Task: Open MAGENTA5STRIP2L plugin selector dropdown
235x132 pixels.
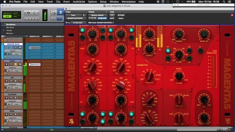Action: tap(76, 18)
